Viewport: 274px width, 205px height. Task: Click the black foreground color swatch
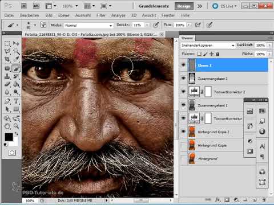click(9, 137)
